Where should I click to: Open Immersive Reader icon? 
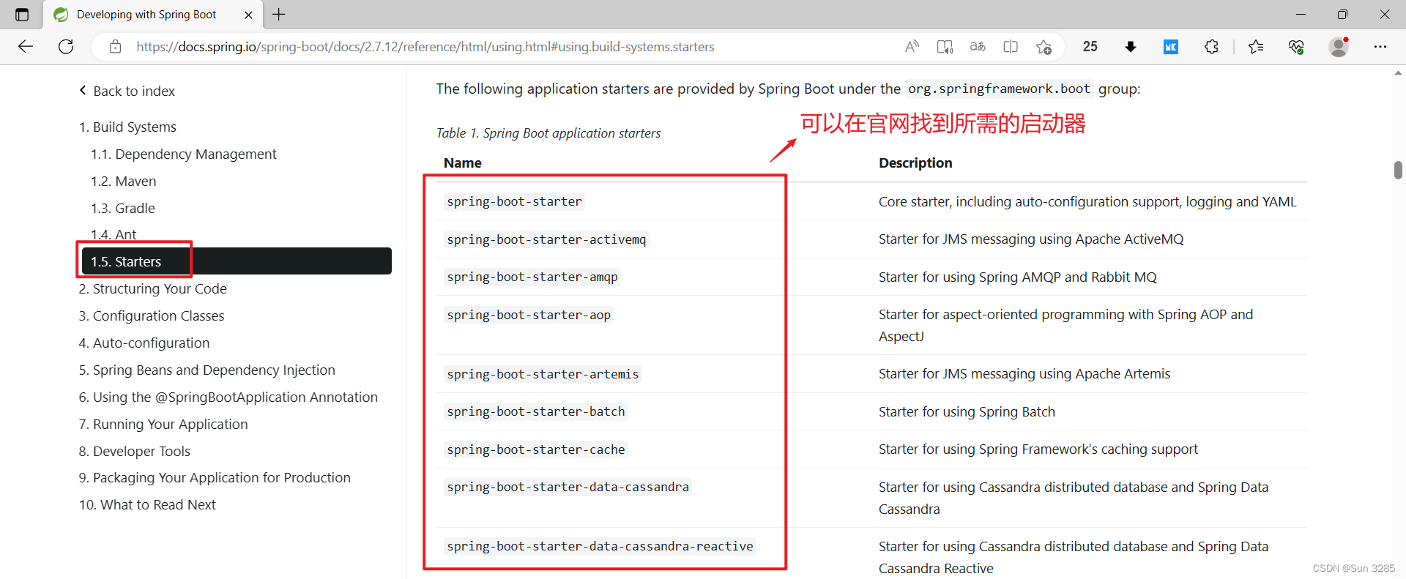945,47
